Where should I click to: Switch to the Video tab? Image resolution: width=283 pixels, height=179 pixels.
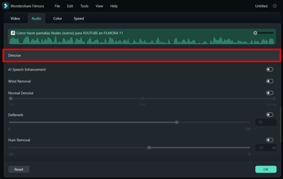coord(15,19)
